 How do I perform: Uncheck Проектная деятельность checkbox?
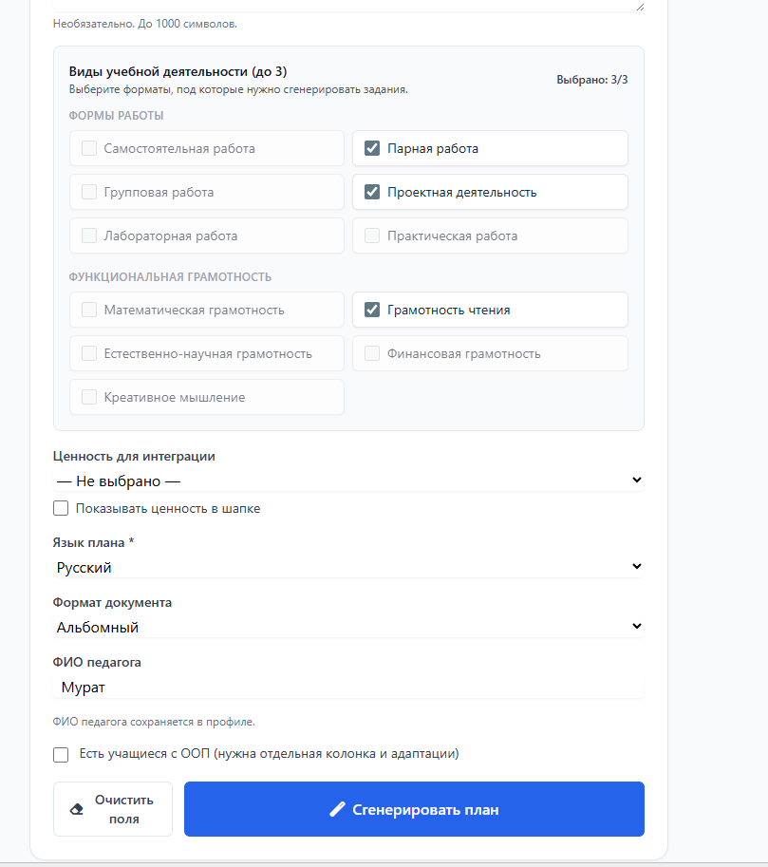tap(372, 192)
